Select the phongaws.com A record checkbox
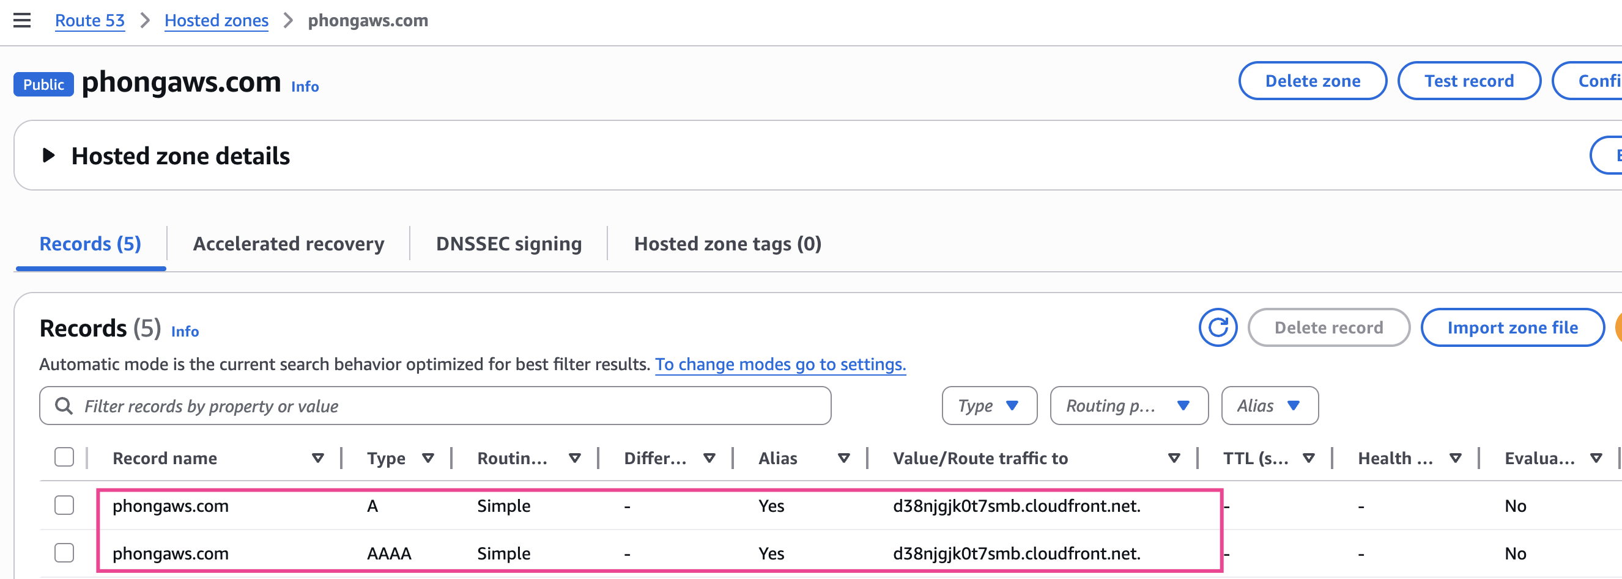 64,506
